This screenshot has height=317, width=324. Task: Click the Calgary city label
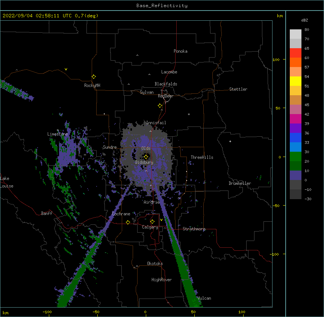tap(150, 227)
